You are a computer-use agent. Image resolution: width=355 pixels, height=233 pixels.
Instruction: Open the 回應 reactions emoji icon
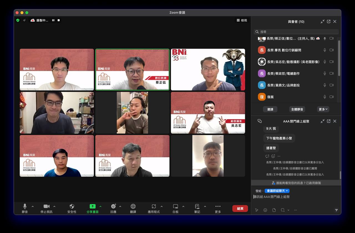pyautogui.click(x=113, y=206)
